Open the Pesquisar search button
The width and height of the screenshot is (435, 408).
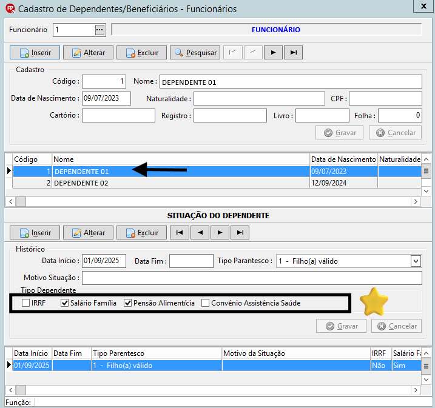click(195, 52)
